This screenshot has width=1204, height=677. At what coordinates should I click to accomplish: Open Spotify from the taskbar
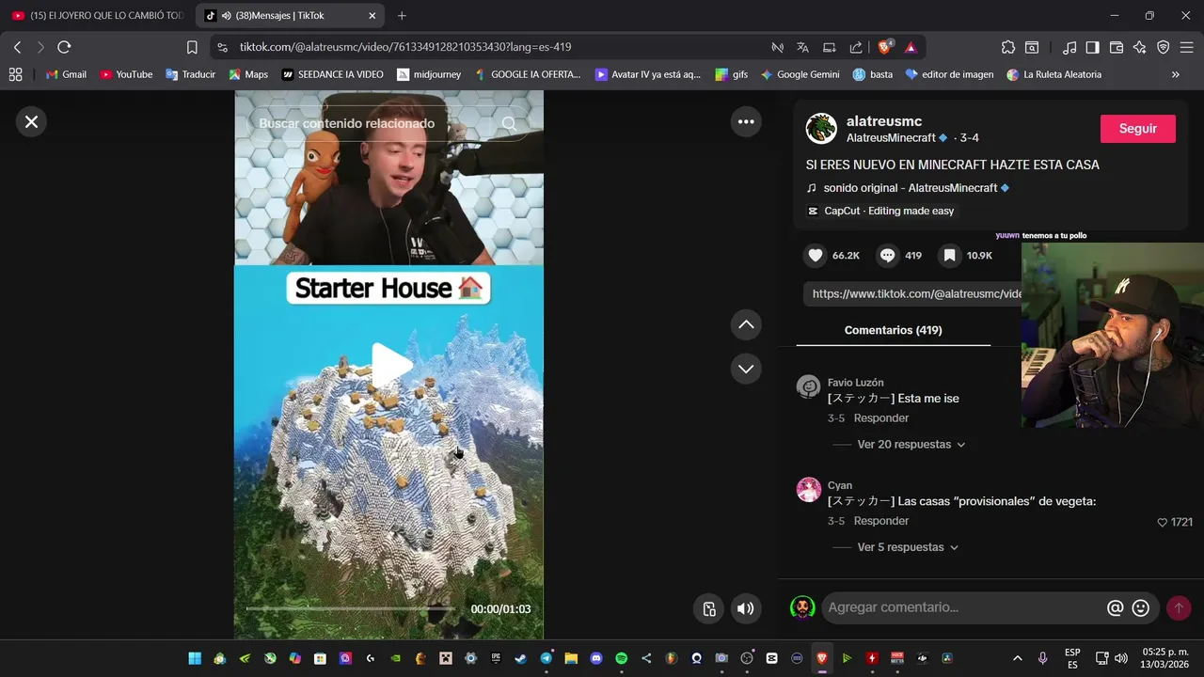tap(621, 658)
